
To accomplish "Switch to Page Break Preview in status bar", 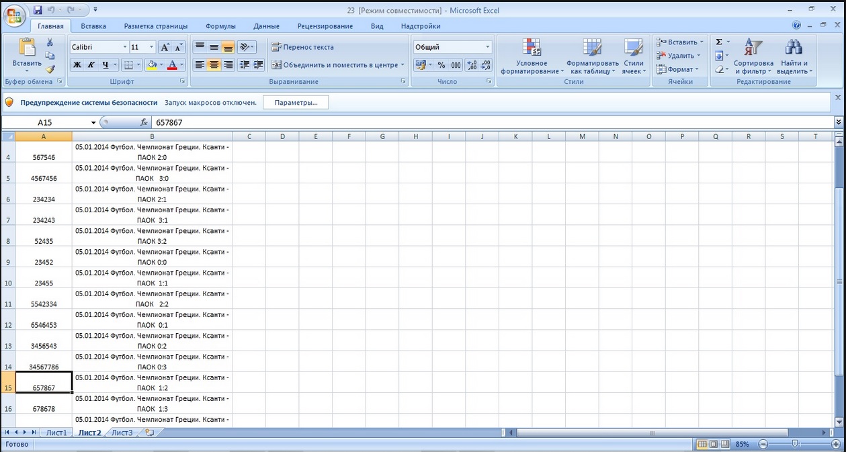I will pyautogui.click(x=725, y=444).
